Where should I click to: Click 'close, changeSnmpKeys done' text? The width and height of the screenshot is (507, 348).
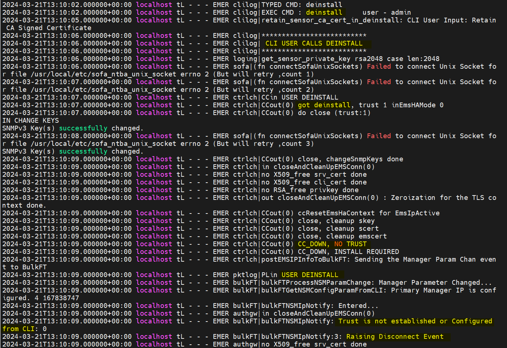[351, 159]
